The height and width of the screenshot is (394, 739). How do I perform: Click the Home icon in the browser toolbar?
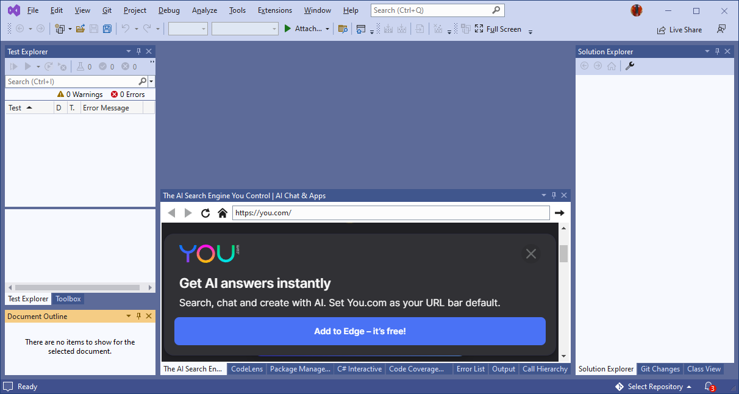click(x=222, y=213)
